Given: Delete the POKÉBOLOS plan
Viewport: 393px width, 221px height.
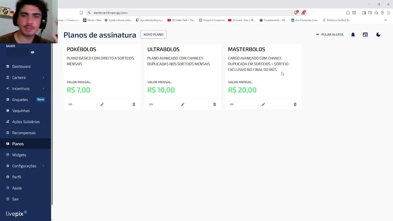Looking at the screenshot, I should pyautogui.click(x=134, y=104).
